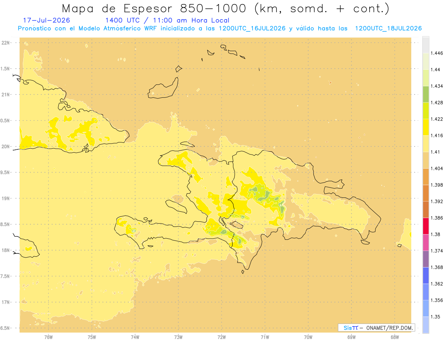Click the longitude label '71W'
This screenshot has width=443, height=342.
265,337
